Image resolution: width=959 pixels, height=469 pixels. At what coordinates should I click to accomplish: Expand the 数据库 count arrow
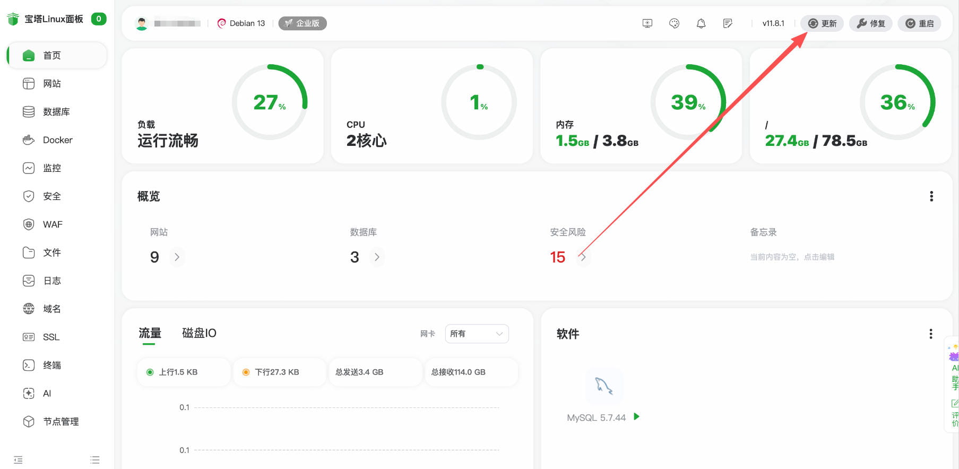(x=377, y=257)
